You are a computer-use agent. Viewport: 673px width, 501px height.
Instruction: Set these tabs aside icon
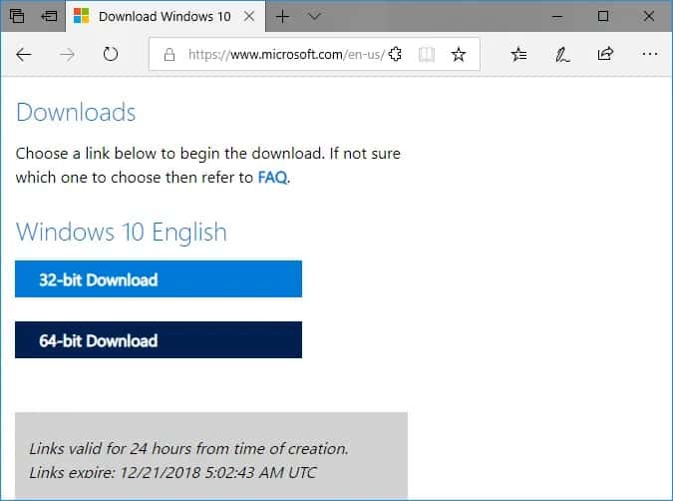pos(49,16)
